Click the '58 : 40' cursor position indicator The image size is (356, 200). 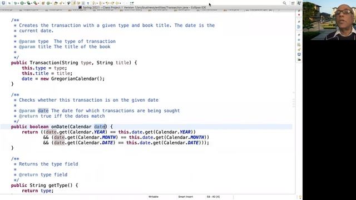click(213, 197)
